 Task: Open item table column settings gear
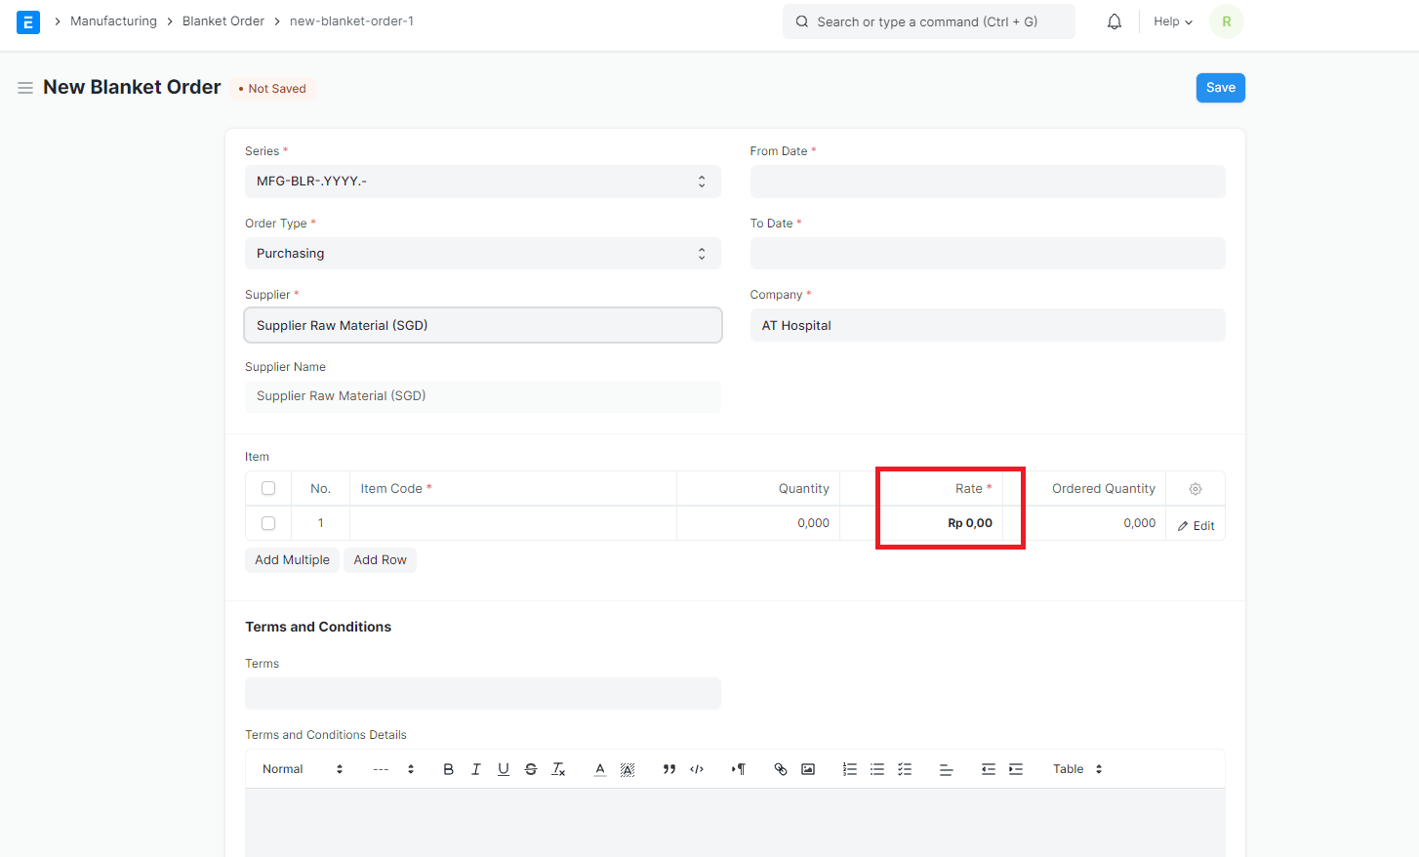[1196, 489]
